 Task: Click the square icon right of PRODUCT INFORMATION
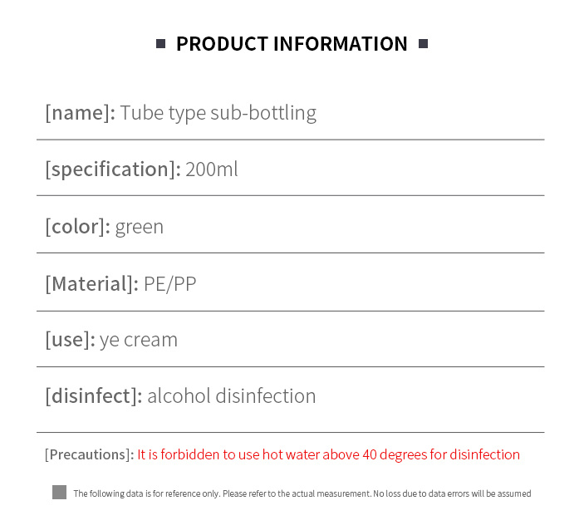[x=423, y=44]
